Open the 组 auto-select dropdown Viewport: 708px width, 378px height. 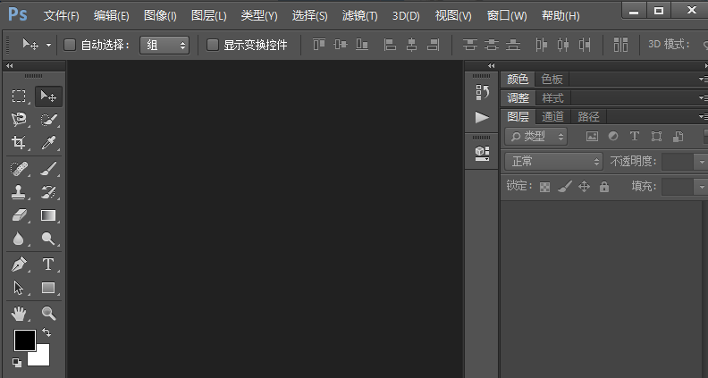(x=164, y=45)
